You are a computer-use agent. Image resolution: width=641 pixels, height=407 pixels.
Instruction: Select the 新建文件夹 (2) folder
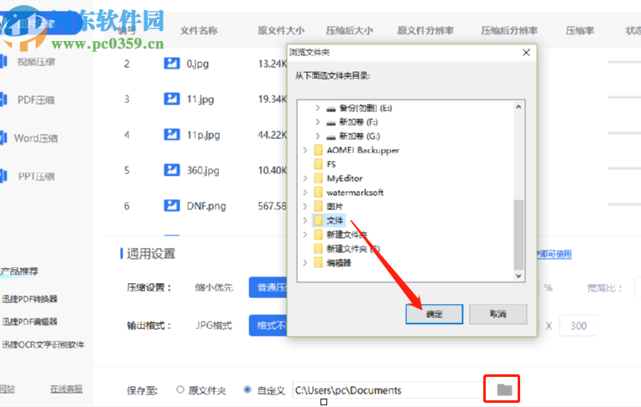pos(353,249)
